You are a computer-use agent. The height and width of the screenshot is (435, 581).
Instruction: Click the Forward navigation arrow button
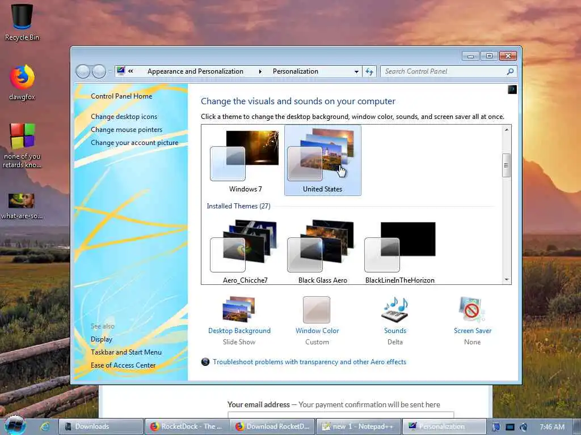pyautogui.click(x=99, y=71)
